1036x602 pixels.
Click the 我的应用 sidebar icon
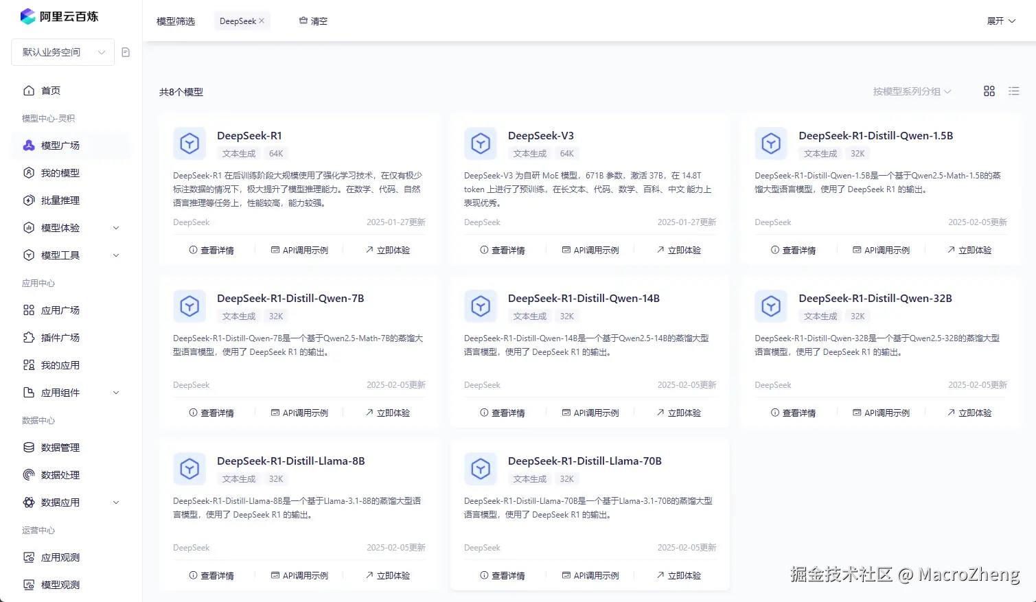tap(29, 365)
